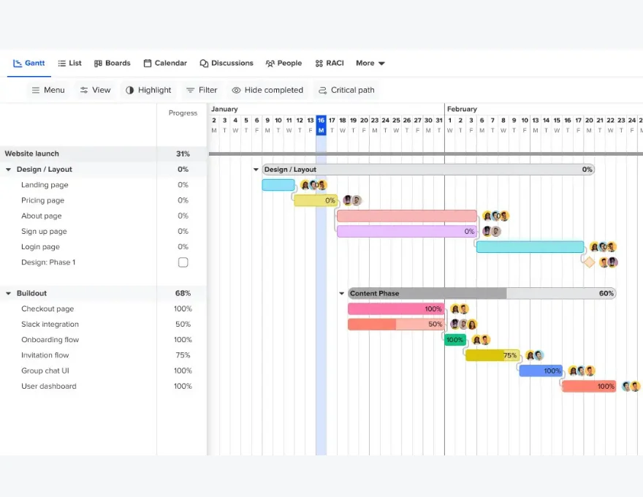The height and width of the screenshot is (497, 643).
Task: Open the More dropdown menu
Action: pyautogui.click(x=370, y=63)
